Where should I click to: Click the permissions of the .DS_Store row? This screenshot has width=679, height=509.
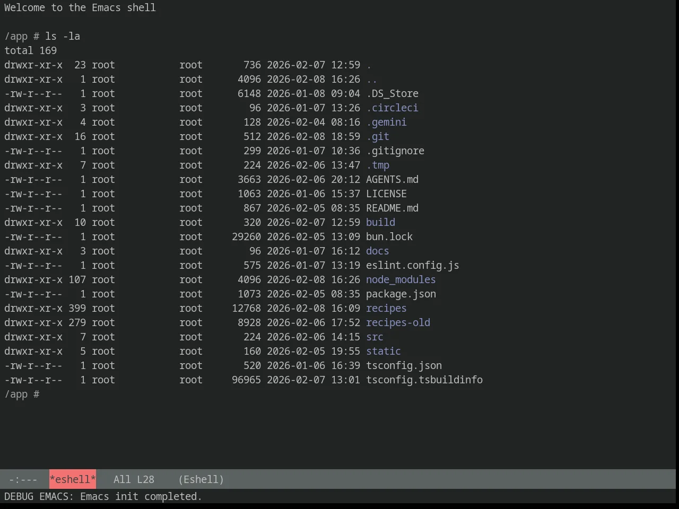[x=33, y=93]
